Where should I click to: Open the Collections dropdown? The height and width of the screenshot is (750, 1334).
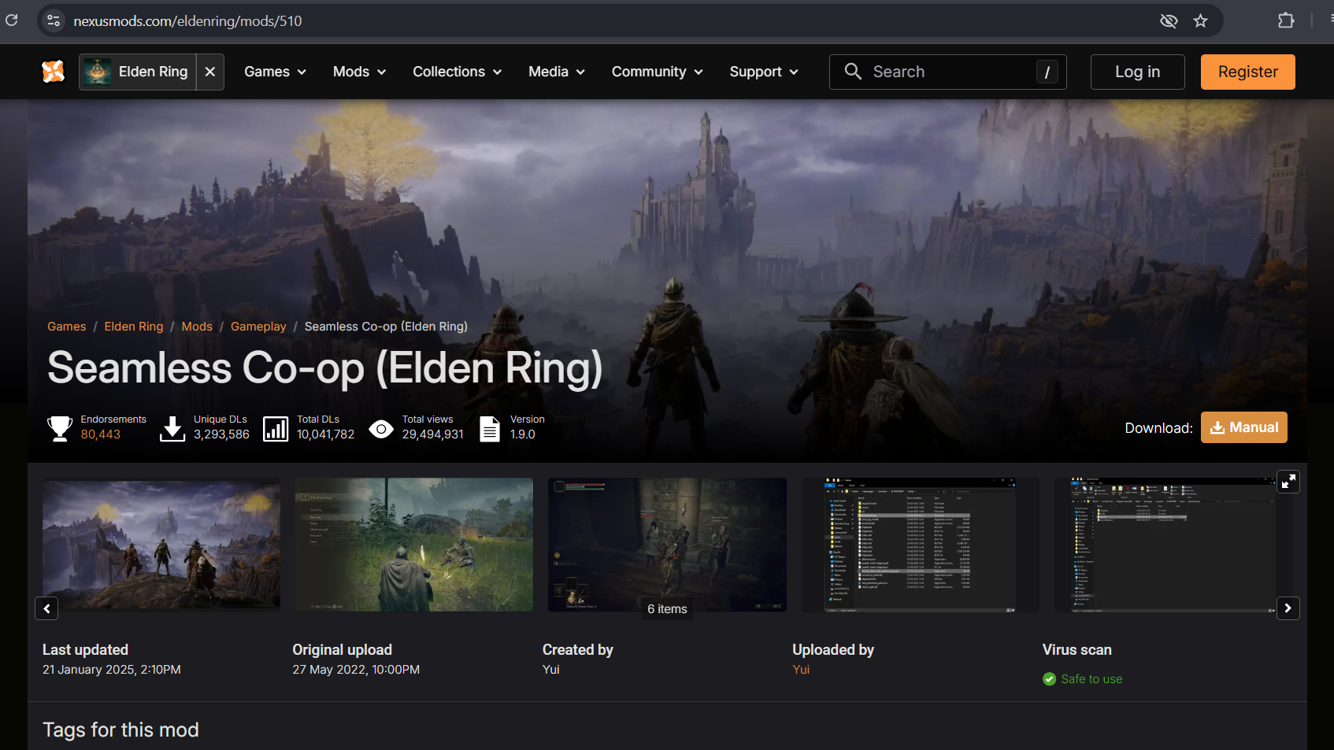coord(458,72)
